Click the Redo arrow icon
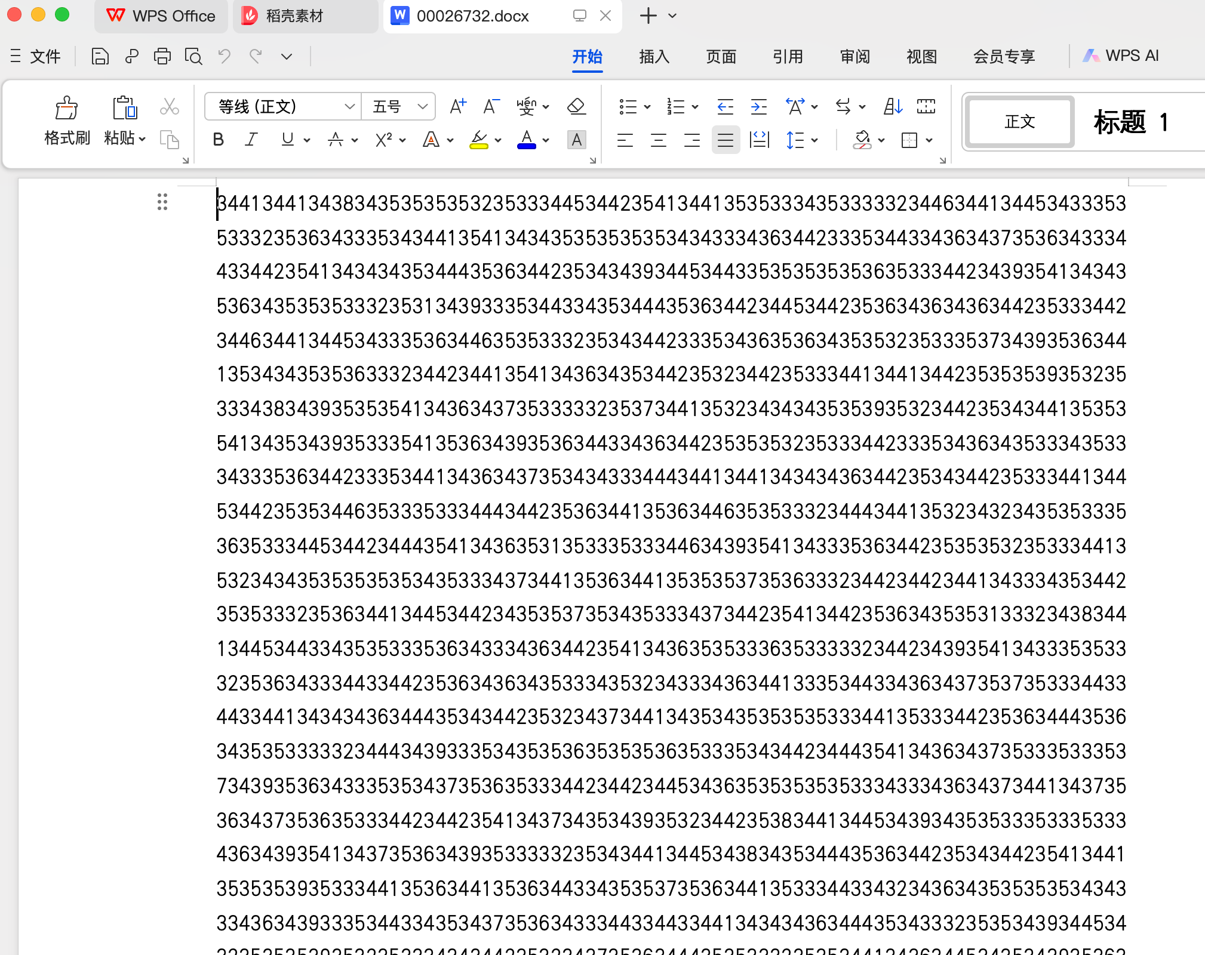1205x955 pixels. point(256,56)
